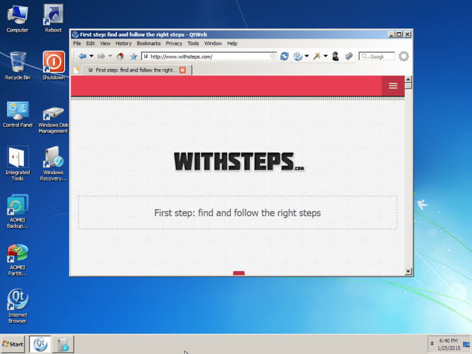Click the Reload page icon
Screen dimensions: 472x354
pyautogui.click(x=284, y=56)
